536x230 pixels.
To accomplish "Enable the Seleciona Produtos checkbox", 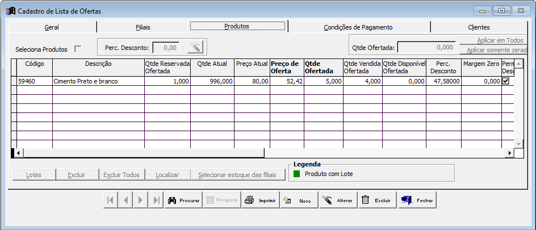I will pyautogui.click(x=78, y=49).
